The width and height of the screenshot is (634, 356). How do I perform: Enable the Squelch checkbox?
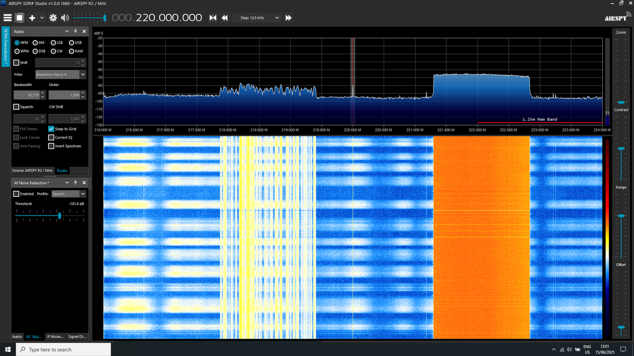[x=16, y=107]
